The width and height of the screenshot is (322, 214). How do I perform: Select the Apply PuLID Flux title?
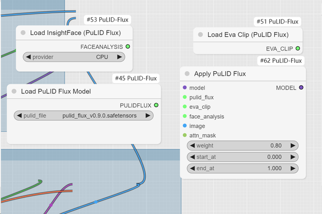point(220,73)
